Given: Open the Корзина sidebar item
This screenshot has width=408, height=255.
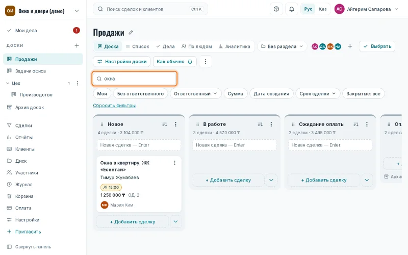Looking at the screenshot, I should (43, 196).
